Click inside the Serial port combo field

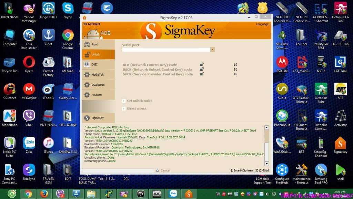pos(166,50)
